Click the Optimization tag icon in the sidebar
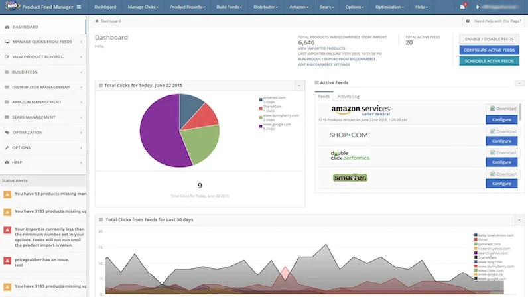 7,133
